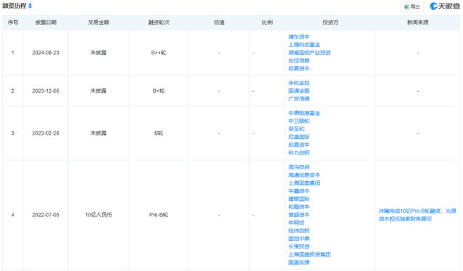Open investor link 上海科创基金

click(x=304, y=45)
